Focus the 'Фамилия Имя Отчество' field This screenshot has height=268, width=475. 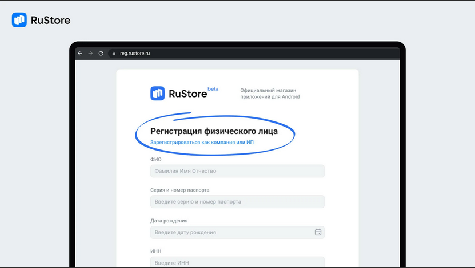pos(237,171)
